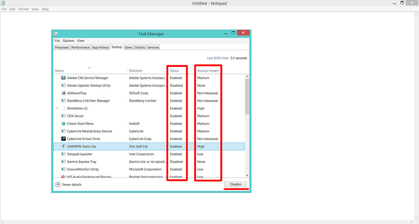Image resolution: width=419 pixels, height=224 pixels.
Task: Open the Notepad View menu
Action: (35, 9)
